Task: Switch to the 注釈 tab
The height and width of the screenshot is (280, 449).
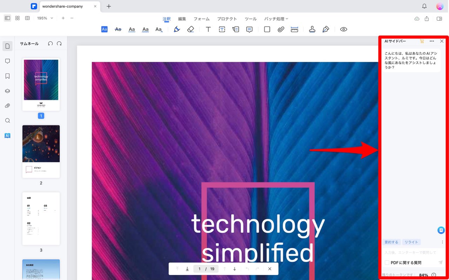Action: coord(167,19)
